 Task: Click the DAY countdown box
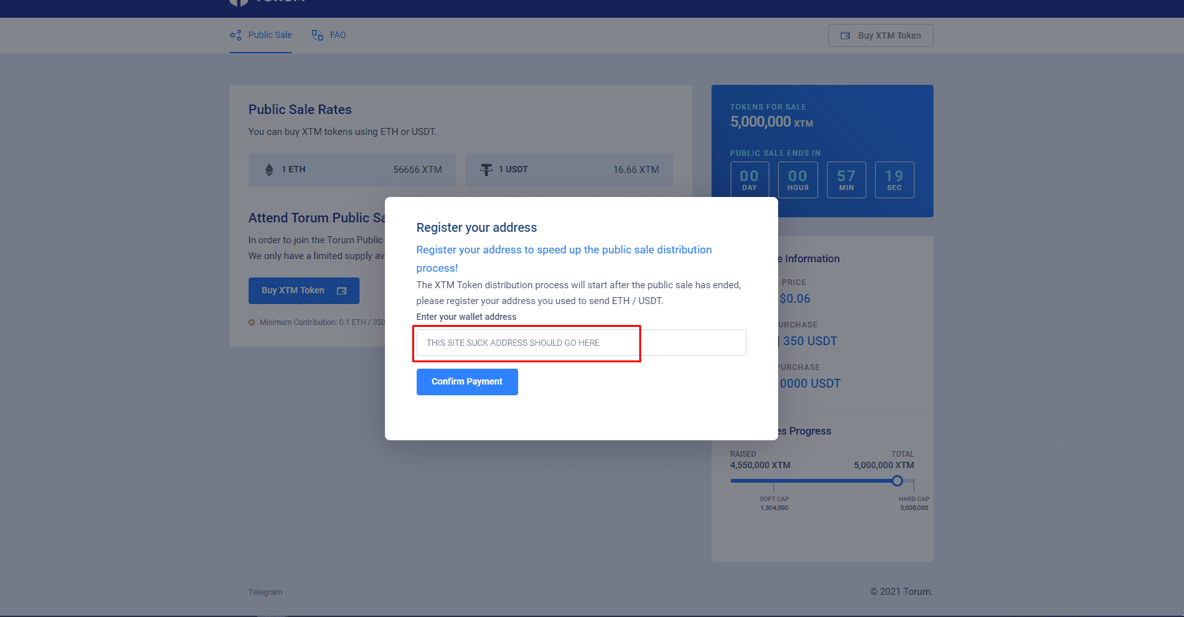point(750,180)
